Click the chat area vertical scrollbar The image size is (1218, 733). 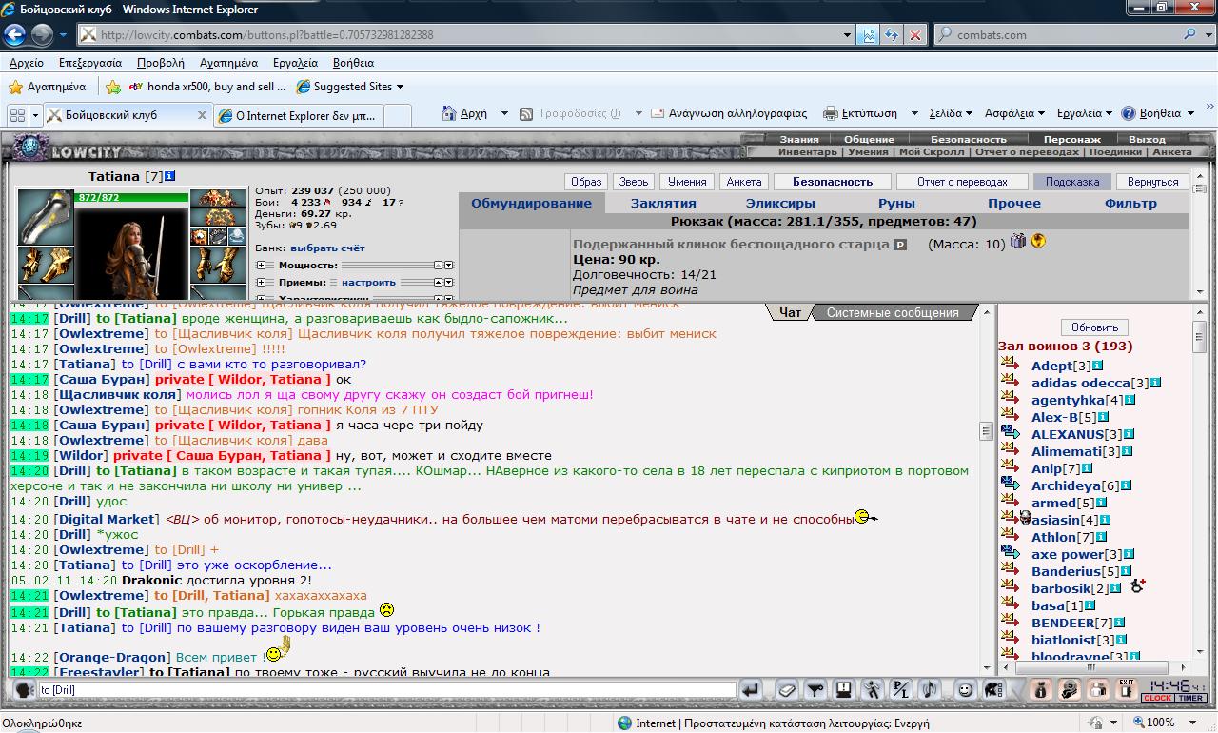point(987,487)
